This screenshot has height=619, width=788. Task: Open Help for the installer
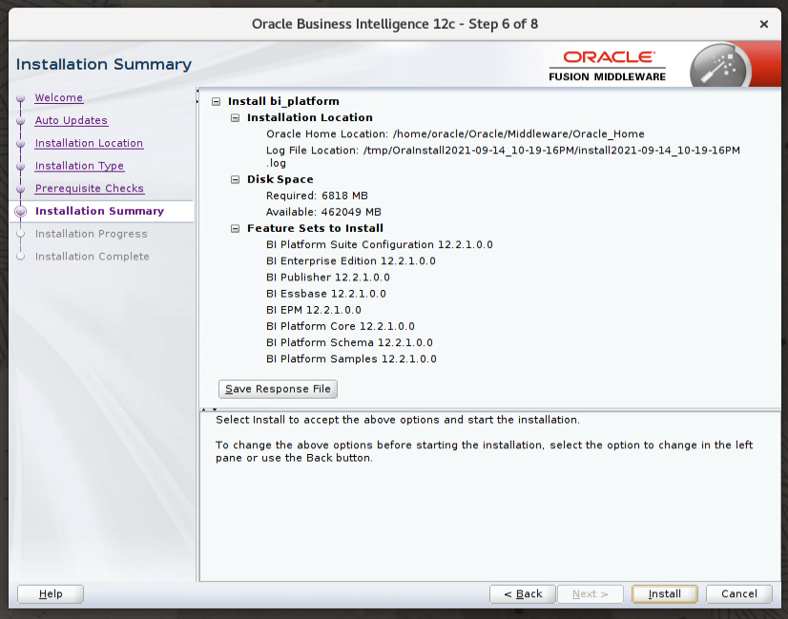point(51,594)
